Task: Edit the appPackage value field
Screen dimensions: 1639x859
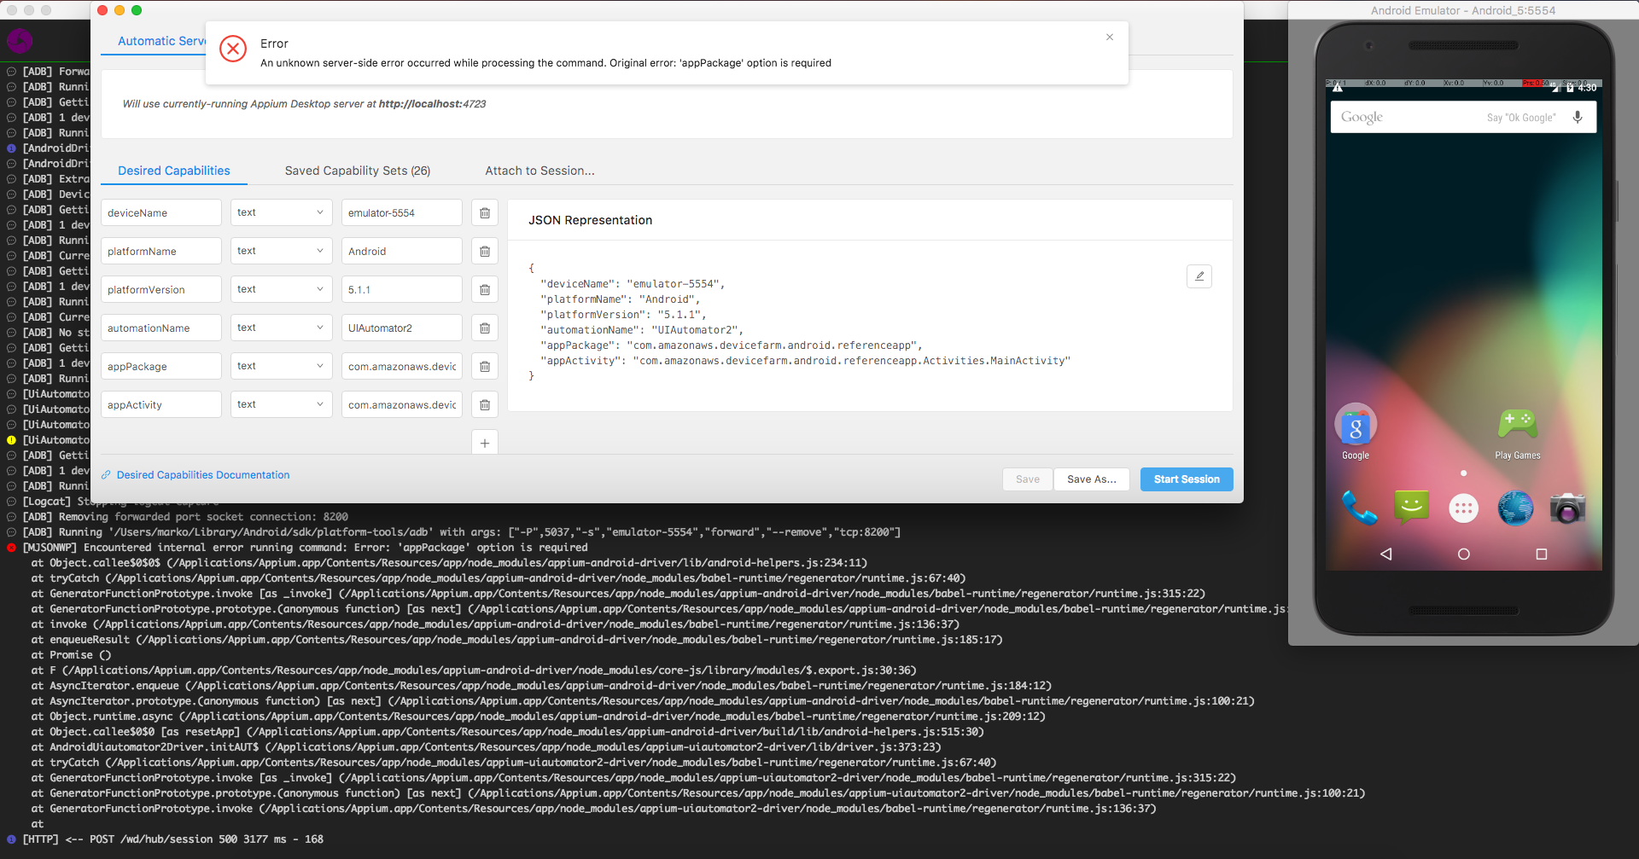Action: [x=402, y=366]
